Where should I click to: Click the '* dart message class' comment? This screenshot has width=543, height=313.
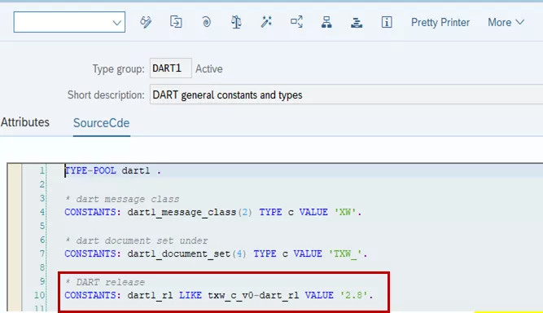tap(122, 199)
